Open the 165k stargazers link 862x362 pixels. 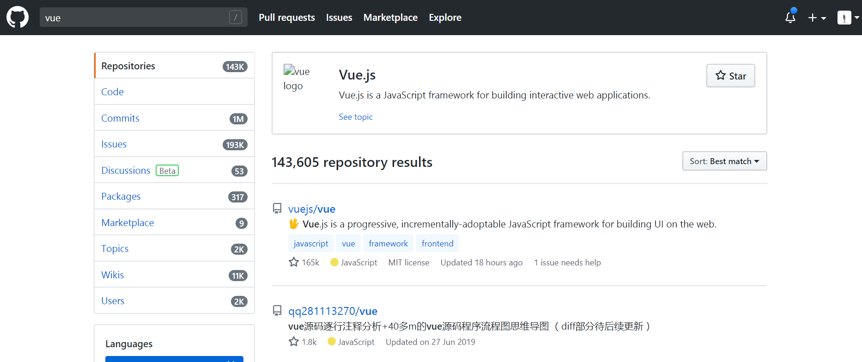point(304,262)
